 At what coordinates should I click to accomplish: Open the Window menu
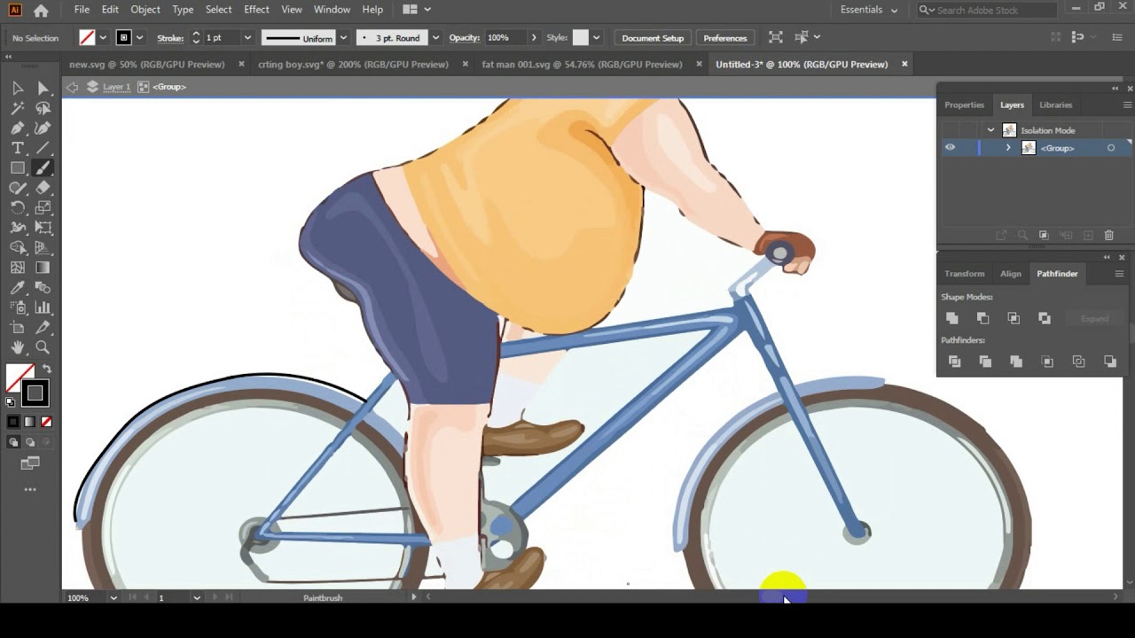[x=332, y=10]
